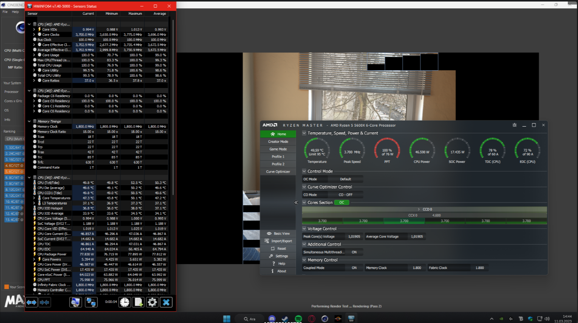Open Steam from the taskbar
The image size is (578, 323).
(285, 318)
